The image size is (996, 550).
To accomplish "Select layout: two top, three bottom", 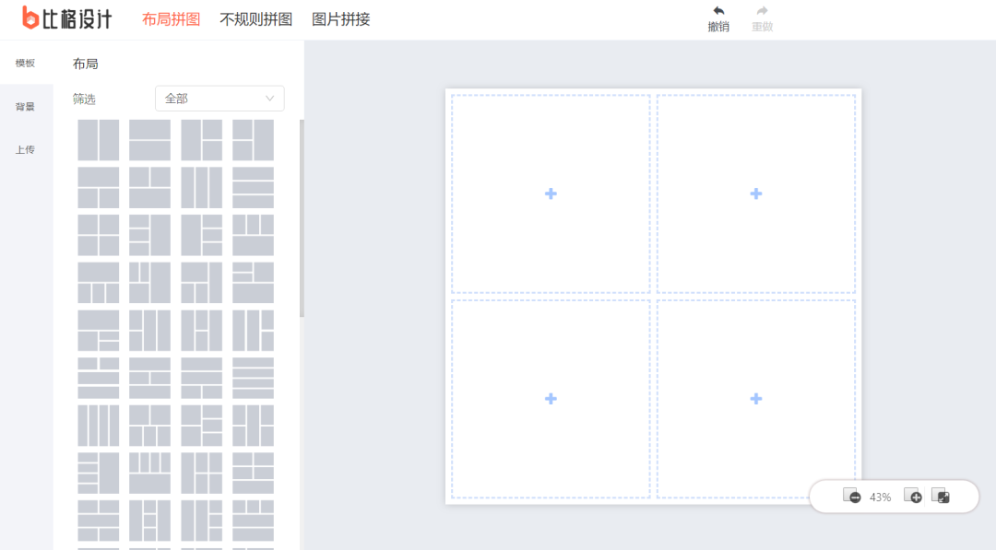I will (150, 426).
